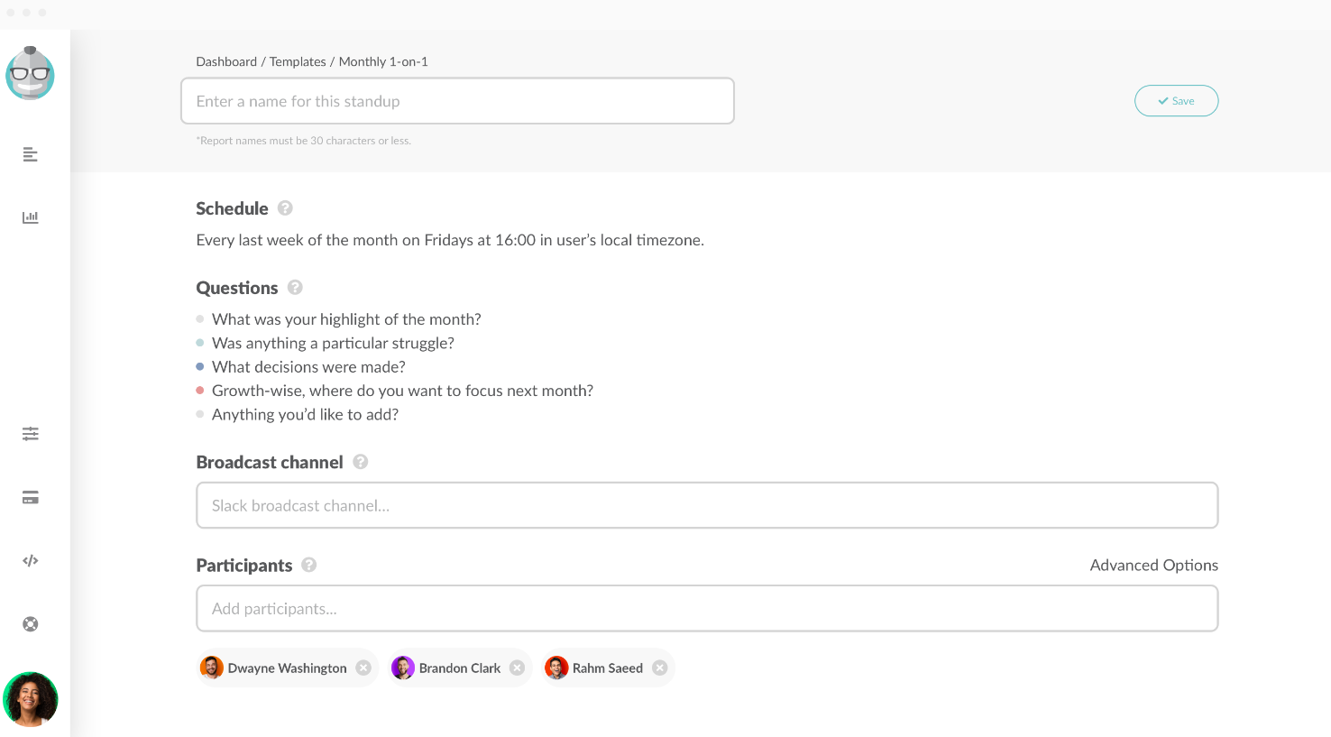Open the billing card sidebar icon
The image size is (1331, 737).
(x=31, y=498)
